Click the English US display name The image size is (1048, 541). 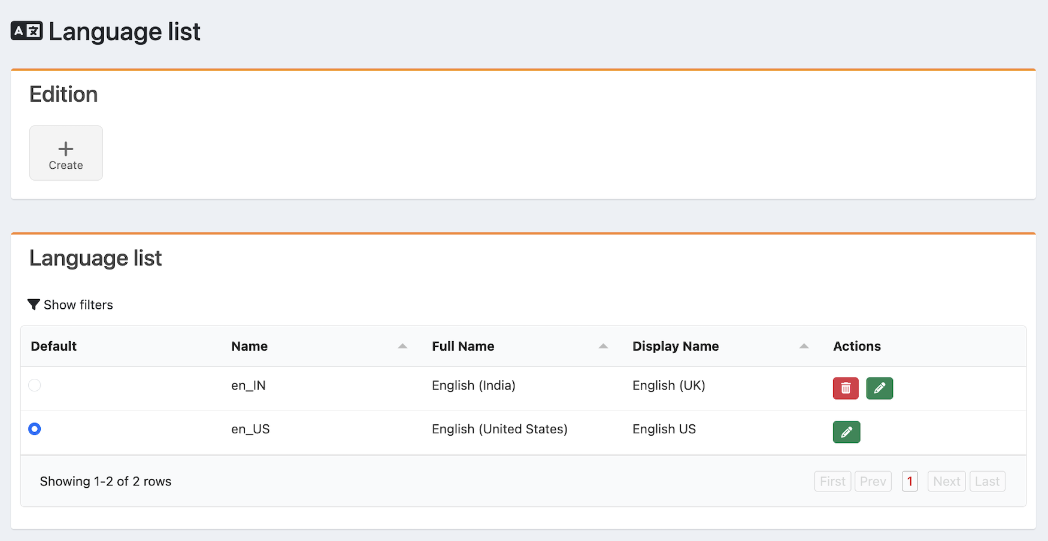tap(664, 429)
